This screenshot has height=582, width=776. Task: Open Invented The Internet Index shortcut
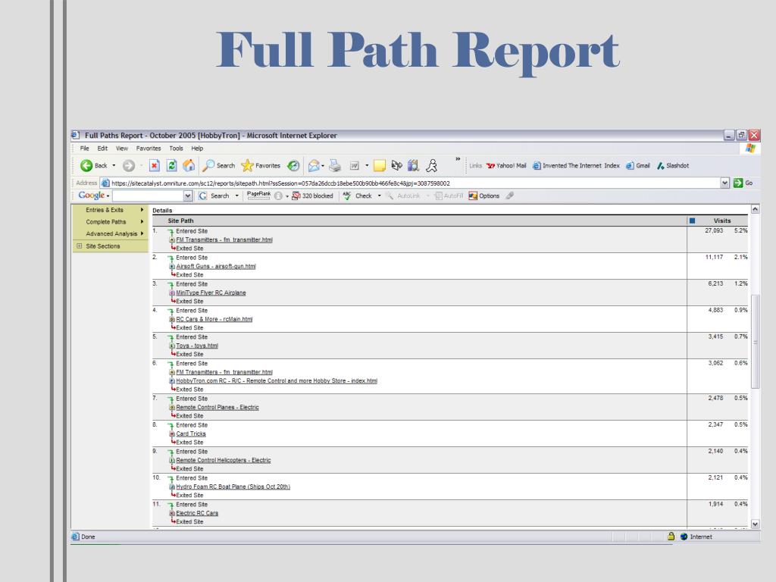point(576,166)
